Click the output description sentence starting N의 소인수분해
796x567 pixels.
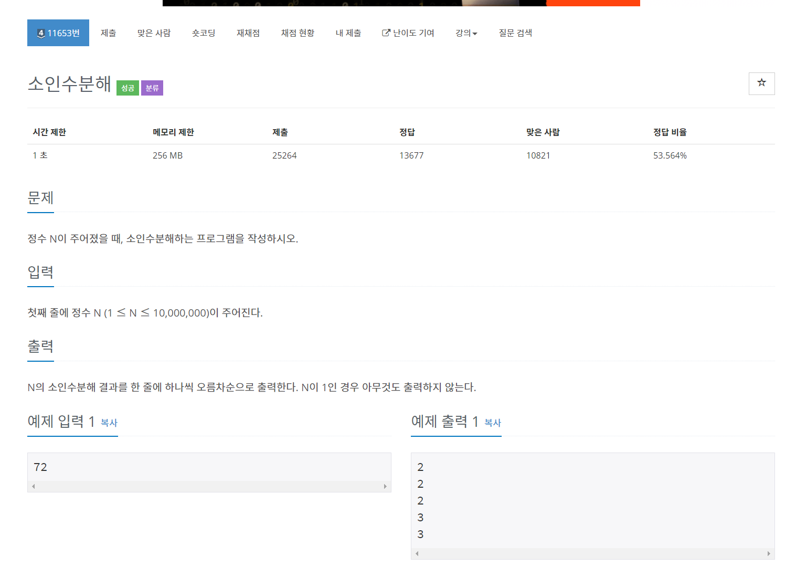[x=252, y=387]
